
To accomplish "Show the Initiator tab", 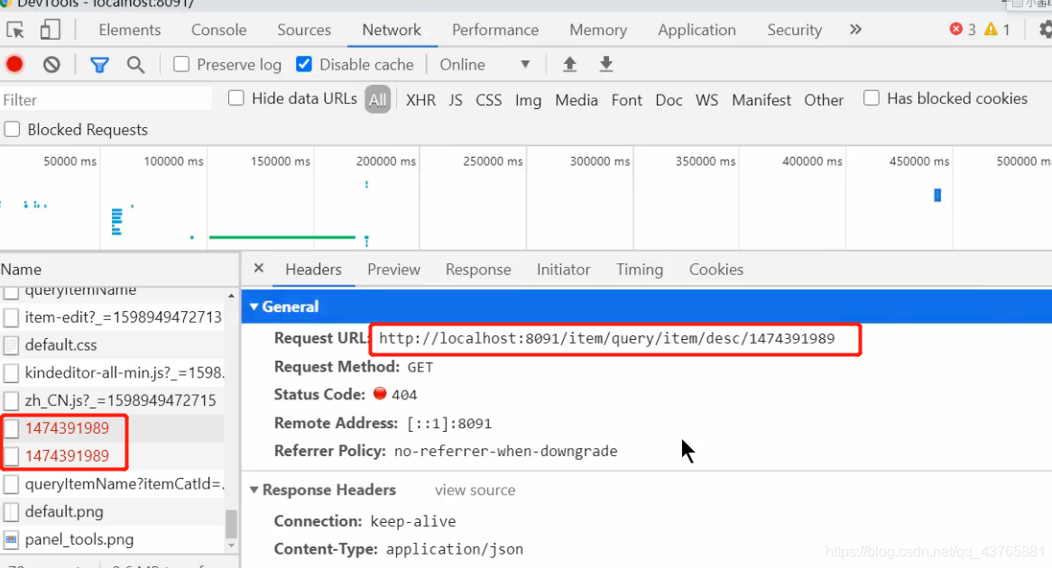I will 564,270.
